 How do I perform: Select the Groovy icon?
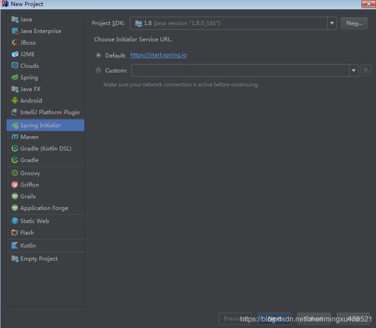tap(15, 173)
